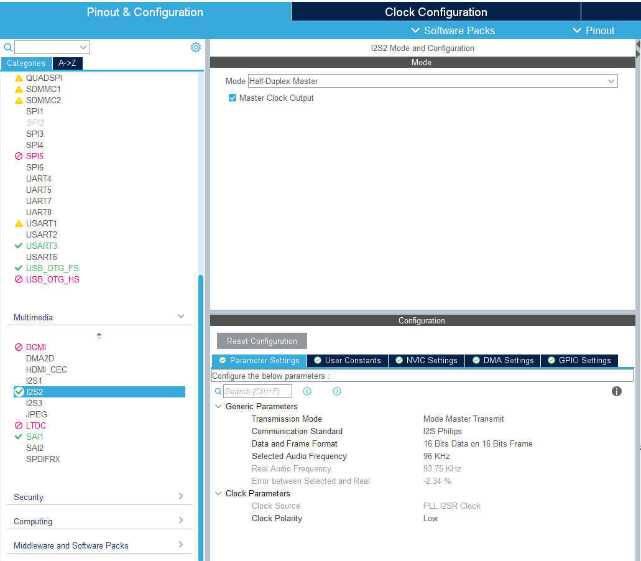The height and width of the screenshot is (561, 641).
Task: Select SPI1 in the peripheral list
Action: (35, 111)
